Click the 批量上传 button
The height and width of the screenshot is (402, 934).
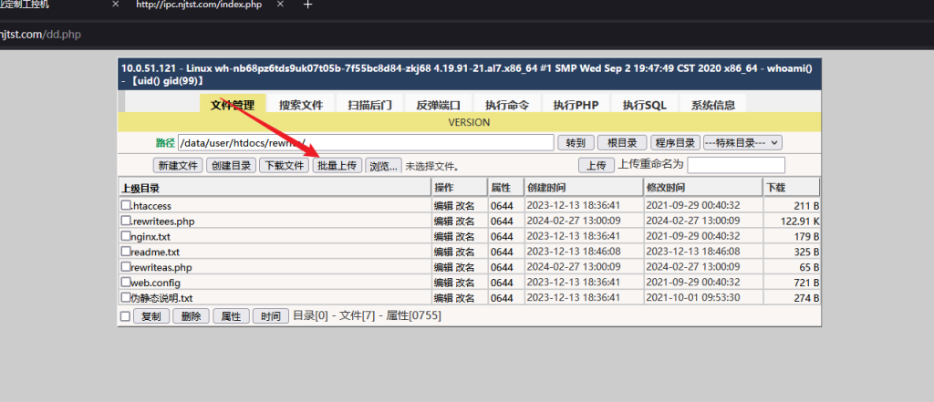coord(337,166)
